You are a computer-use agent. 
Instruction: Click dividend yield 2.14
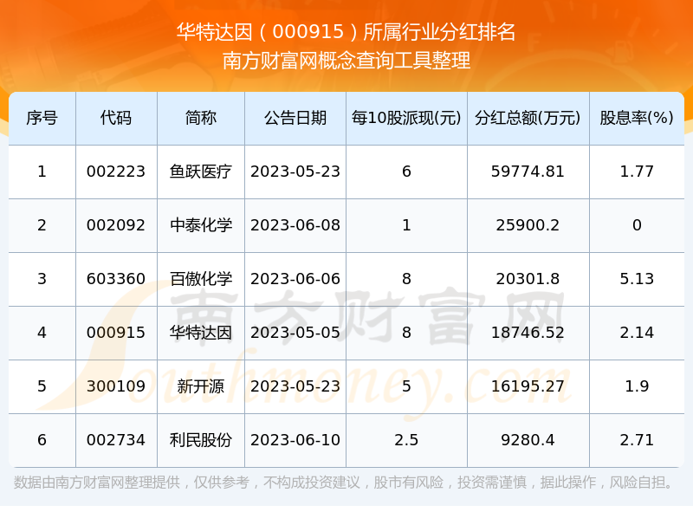click(x=637, y=333)
